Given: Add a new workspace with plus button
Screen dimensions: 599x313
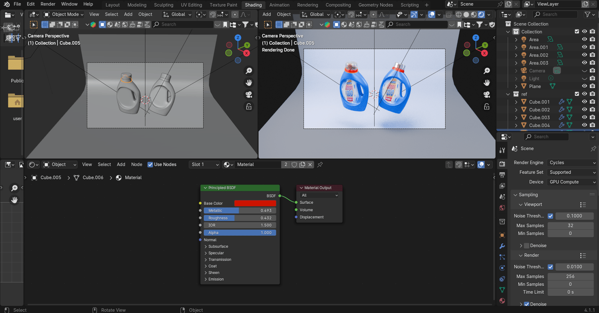Looking at the screenshot, I should pyautogui.click(x=427, y=5).
